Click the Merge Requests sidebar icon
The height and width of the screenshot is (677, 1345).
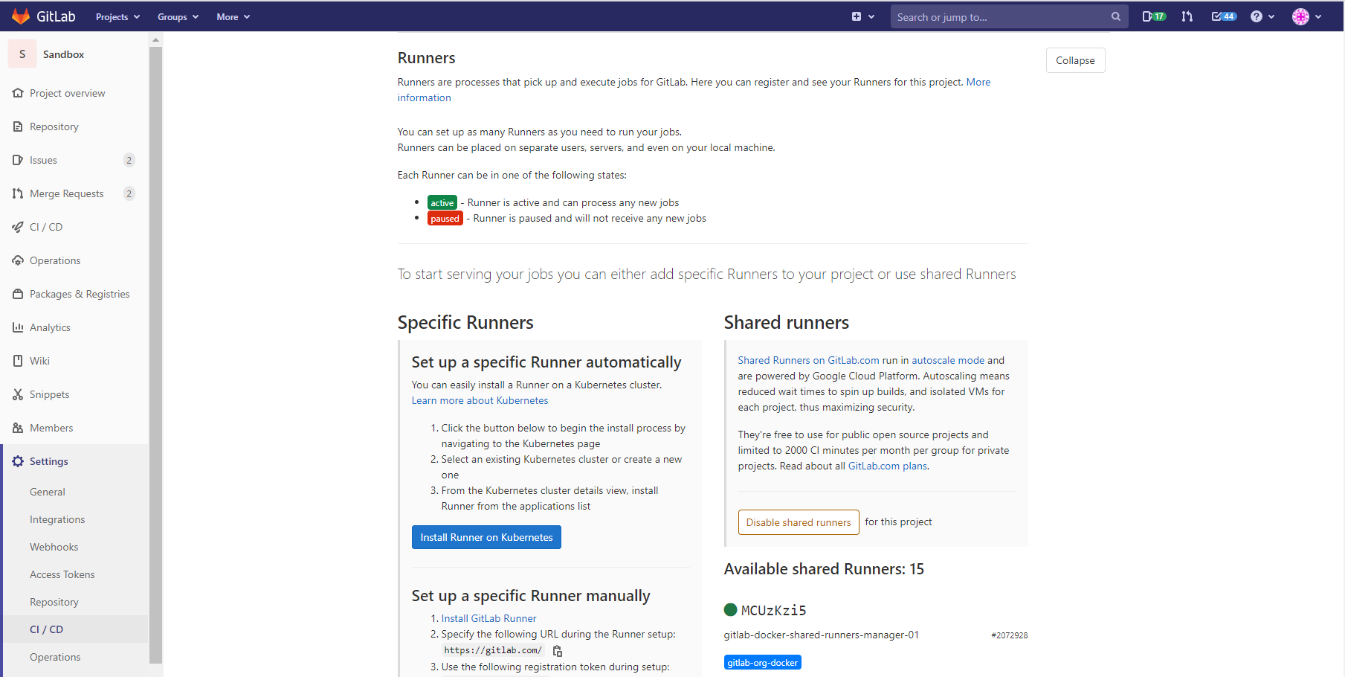(18, 193)
